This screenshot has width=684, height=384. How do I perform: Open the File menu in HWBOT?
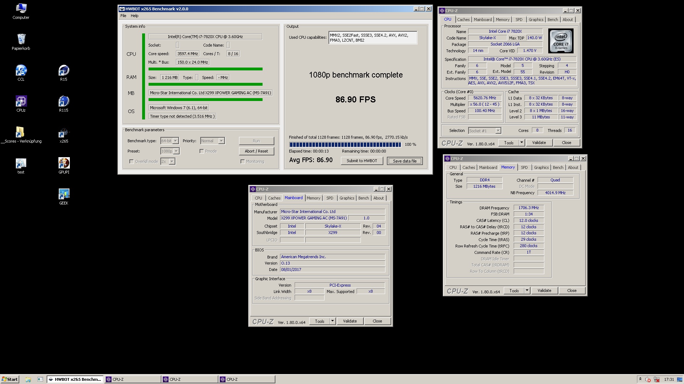coord(123,16)
